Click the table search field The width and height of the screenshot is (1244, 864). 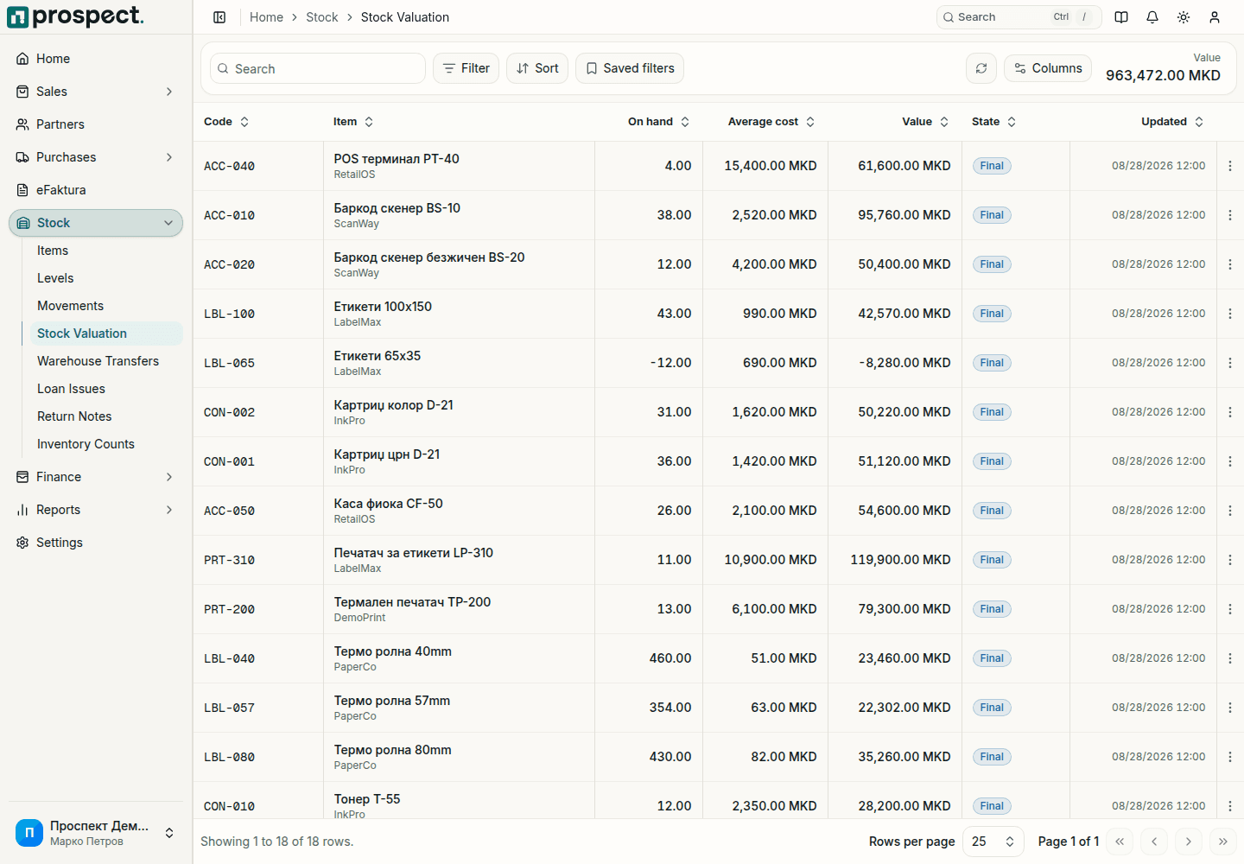[318, 68]
